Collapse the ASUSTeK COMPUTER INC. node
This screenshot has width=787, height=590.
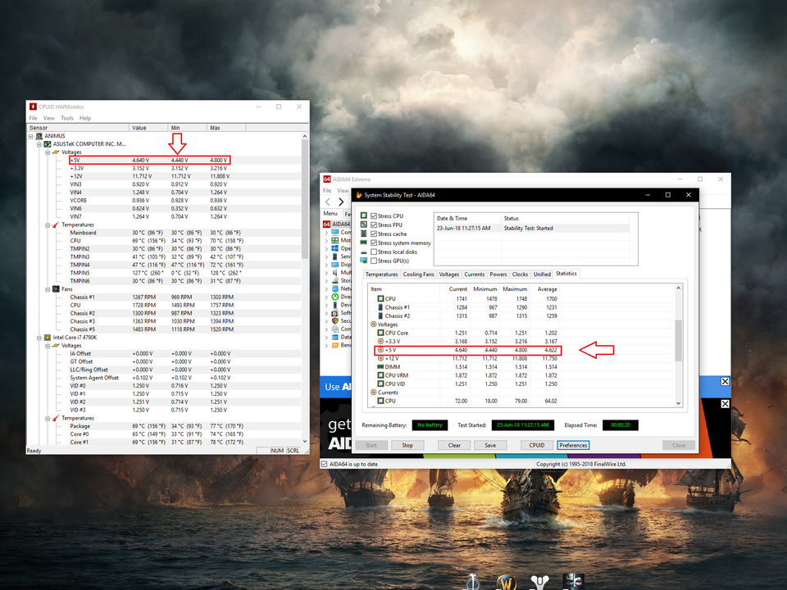coord(39,144)
